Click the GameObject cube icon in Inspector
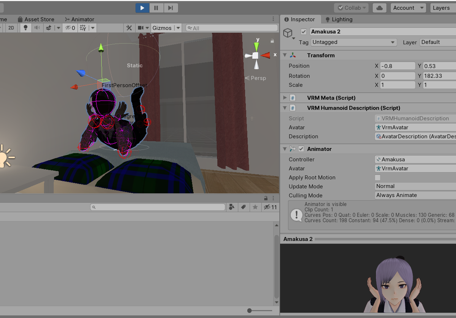 [x=288, y=33]
